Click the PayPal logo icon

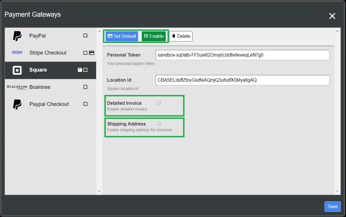[x=17, y=36]
